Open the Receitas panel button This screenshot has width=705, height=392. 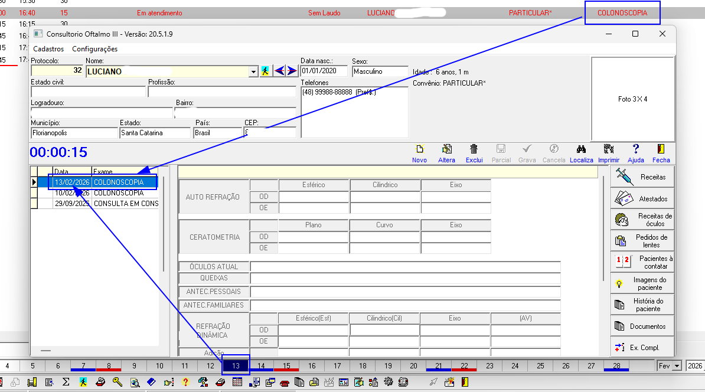[642, 177]
